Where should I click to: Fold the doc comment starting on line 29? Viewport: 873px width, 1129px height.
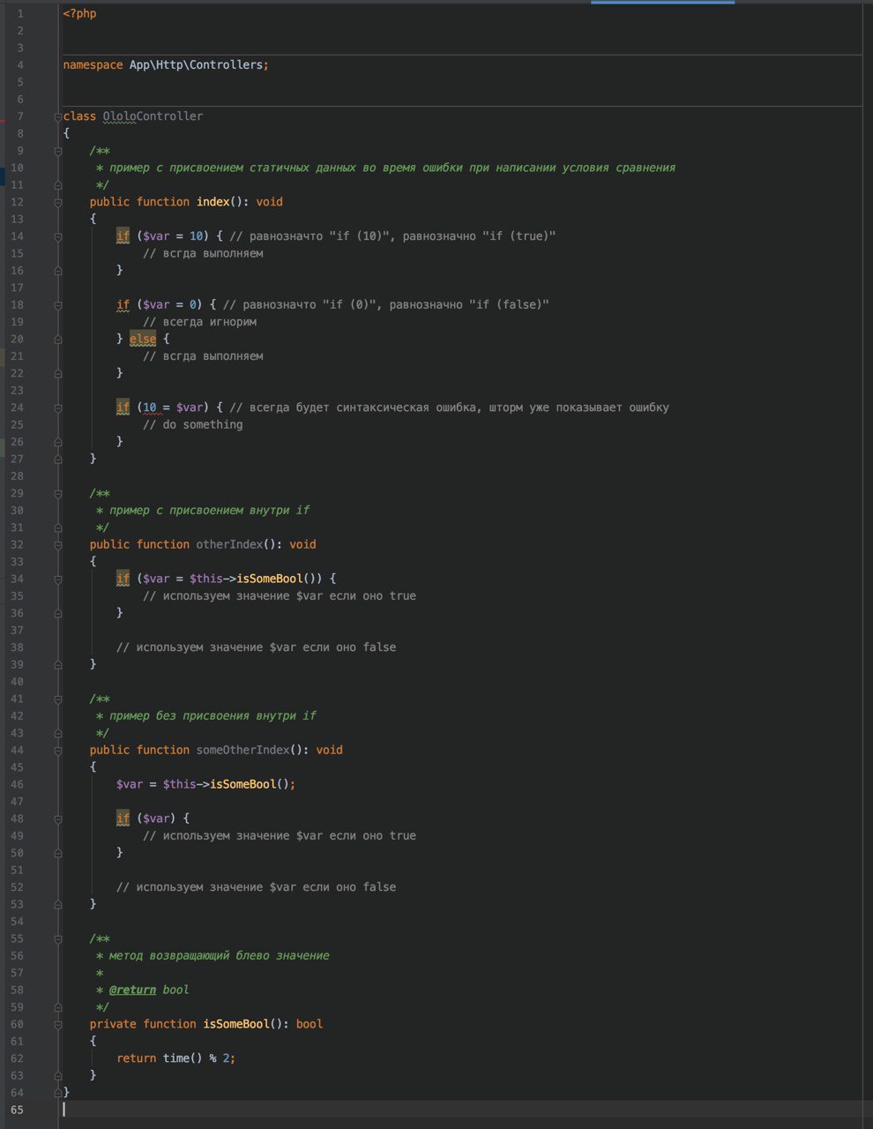58,494
